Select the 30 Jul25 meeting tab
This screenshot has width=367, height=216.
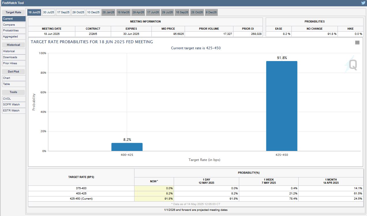pos(48,12)
